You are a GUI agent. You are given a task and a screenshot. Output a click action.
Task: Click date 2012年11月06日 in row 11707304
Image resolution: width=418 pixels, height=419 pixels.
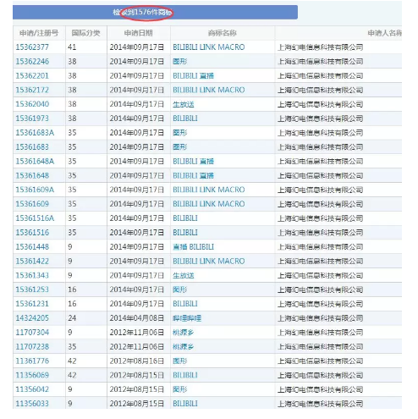coord(137,333)
